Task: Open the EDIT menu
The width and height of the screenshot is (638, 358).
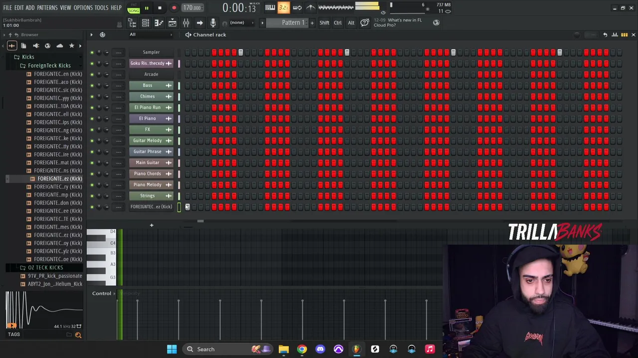Action: point(19,8)
